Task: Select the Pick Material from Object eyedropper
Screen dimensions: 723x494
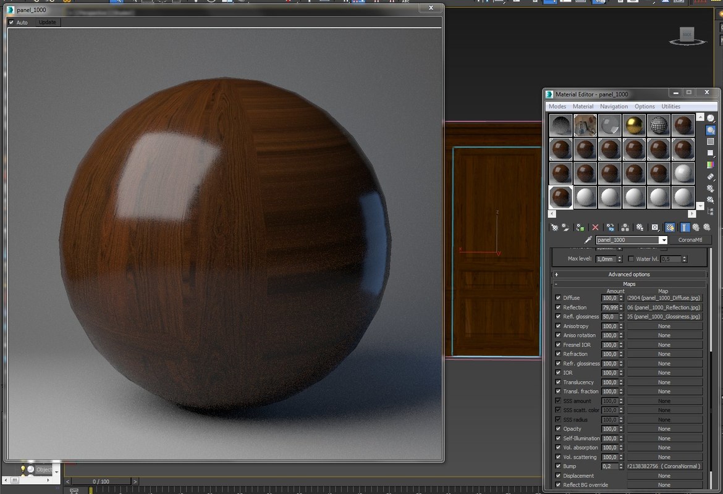Action: pyautogui.click(x=588, y=240)
